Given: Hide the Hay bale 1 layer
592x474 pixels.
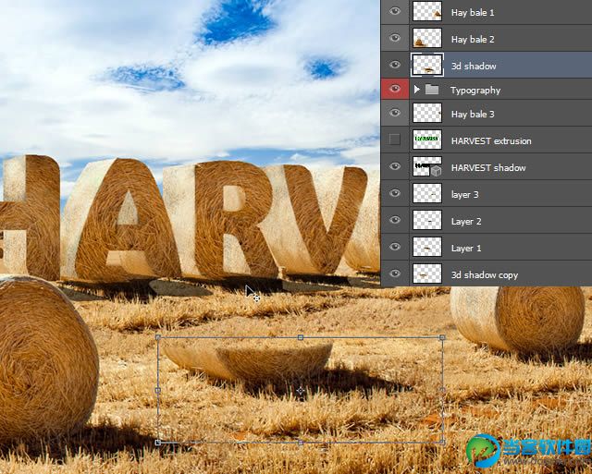Looking at the screenshot, I should (395, 12).
